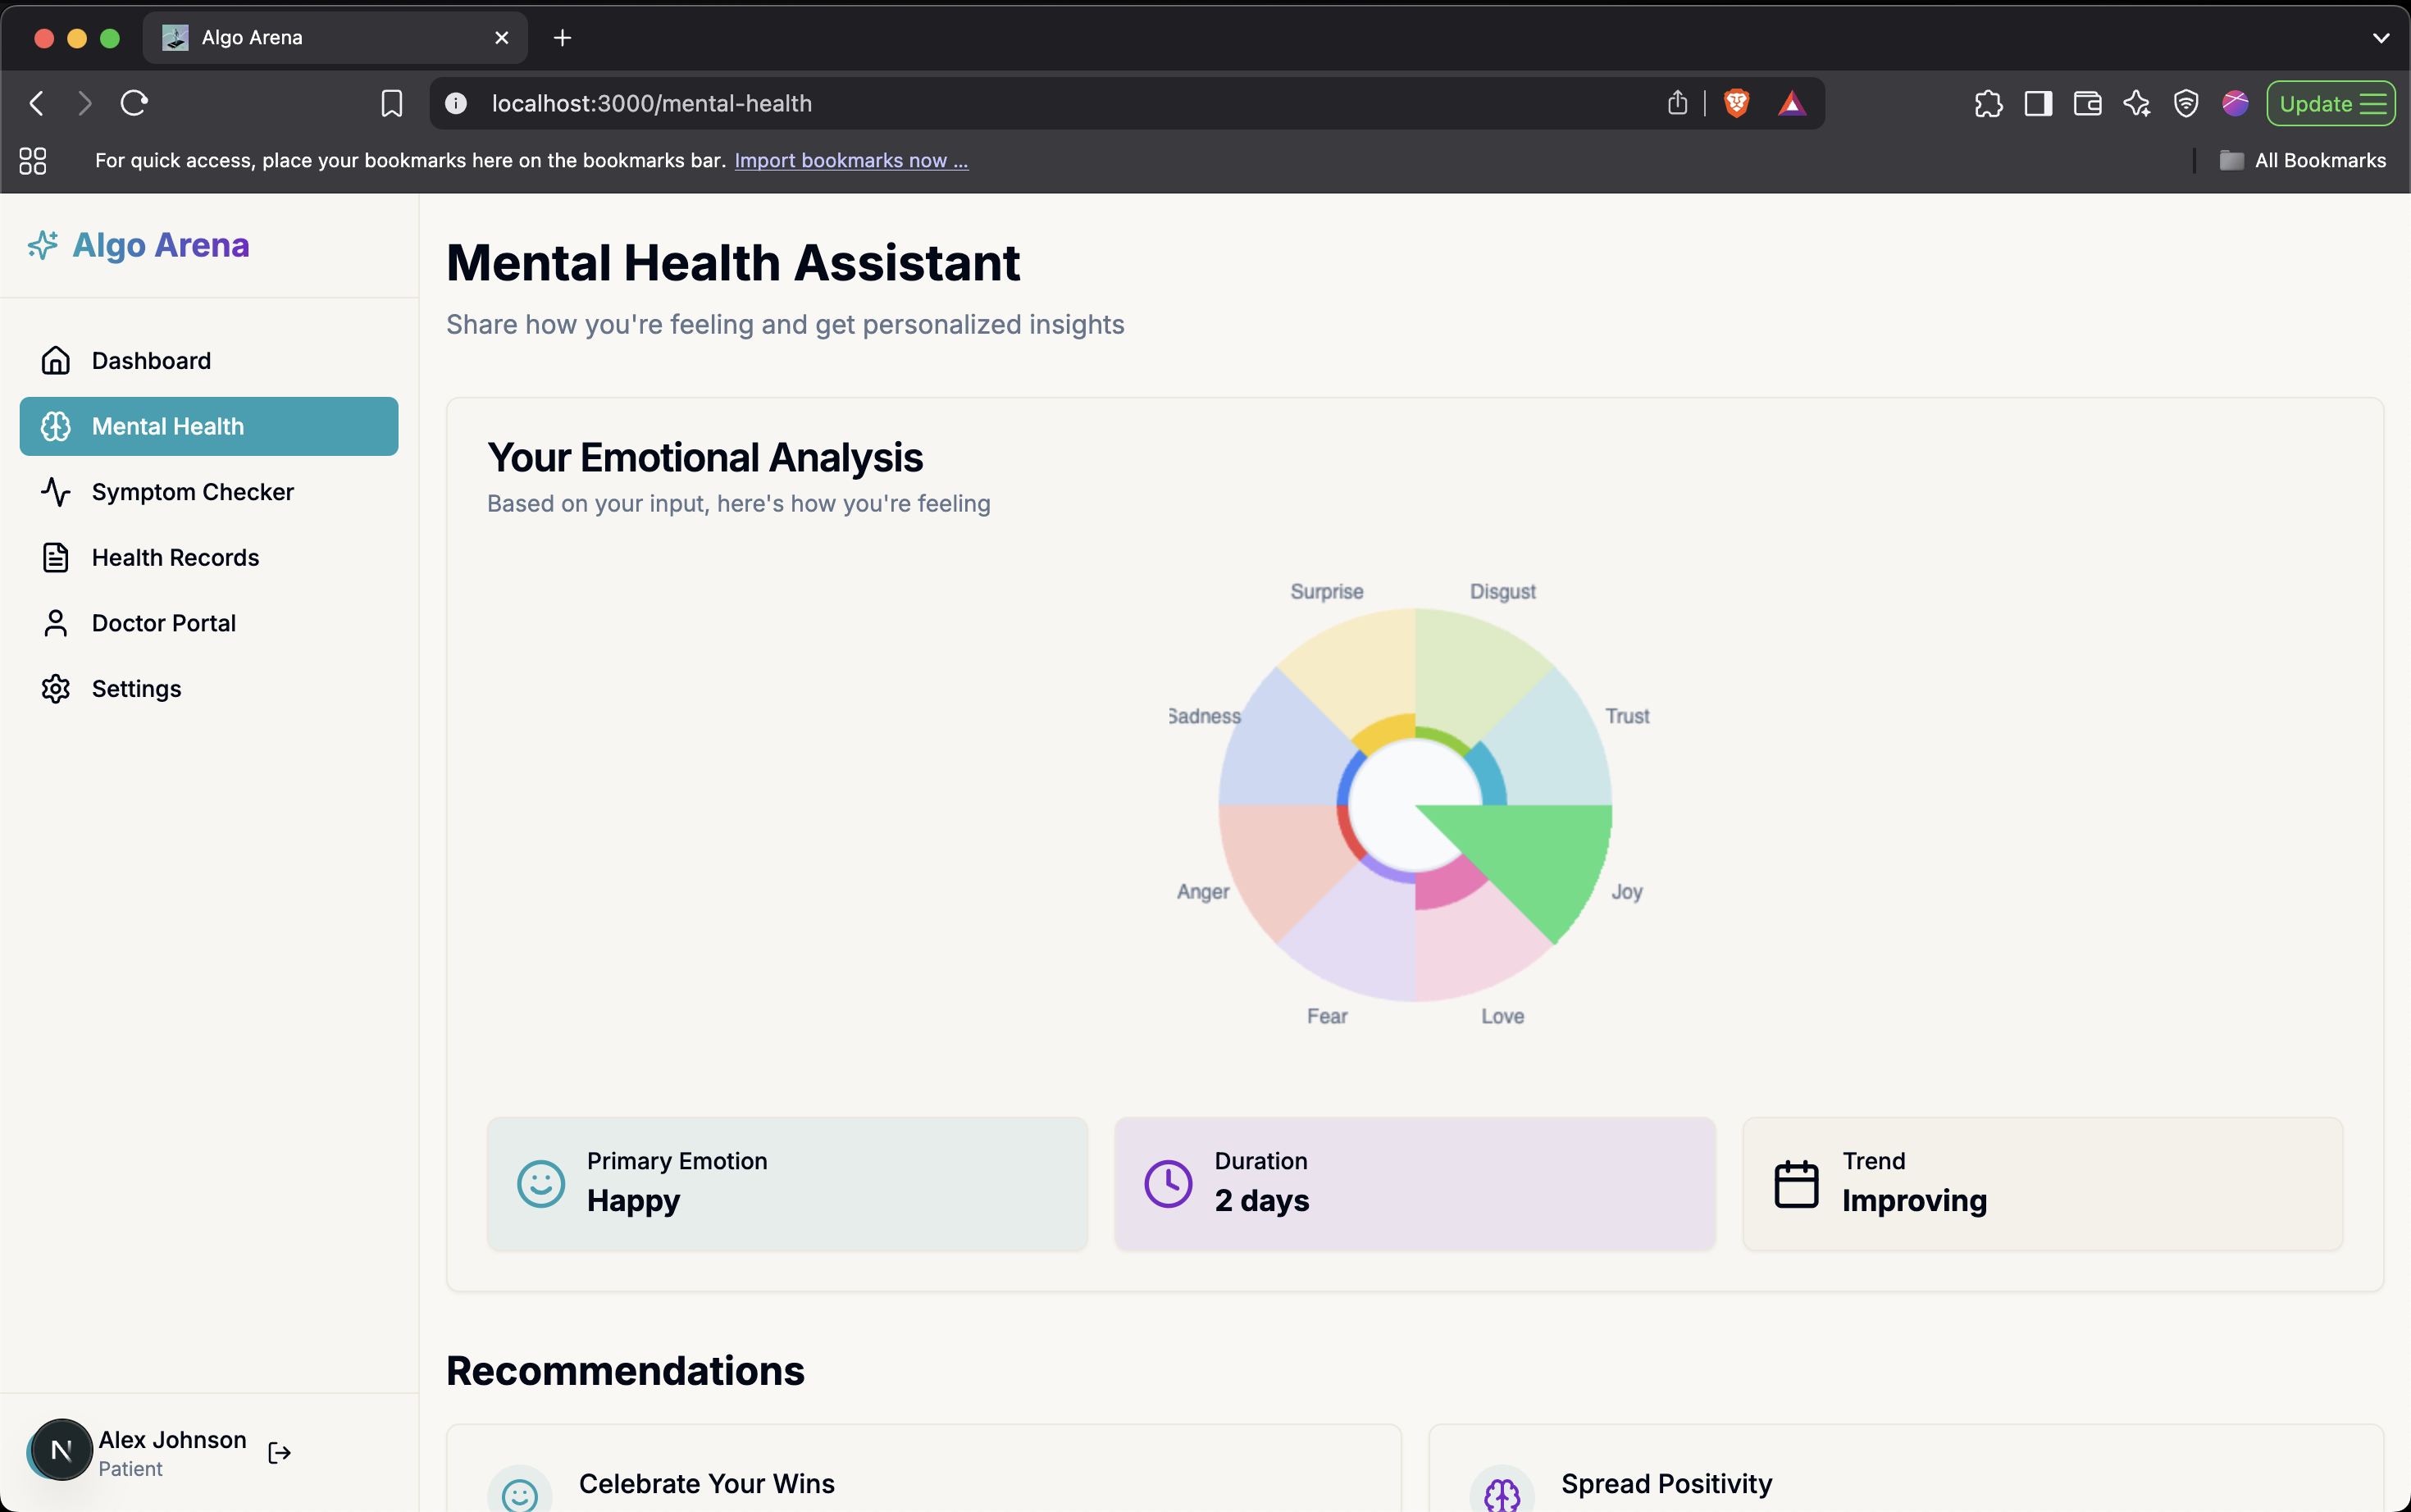Toggle the browser sidebar panel icon
The image size is (2411, 1512).
pyautogui.click(x=2038, y=103)
